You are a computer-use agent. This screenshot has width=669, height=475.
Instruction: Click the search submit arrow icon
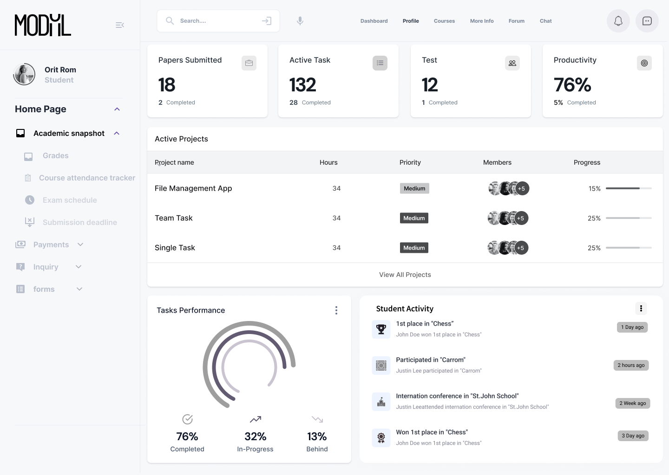pyautogui.click(x=267, y=21)
